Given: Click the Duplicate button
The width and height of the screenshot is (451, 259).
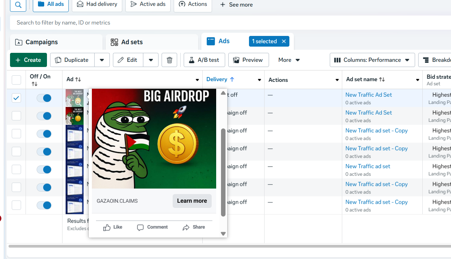Looking at the screenshot, I should click(72, 60).
